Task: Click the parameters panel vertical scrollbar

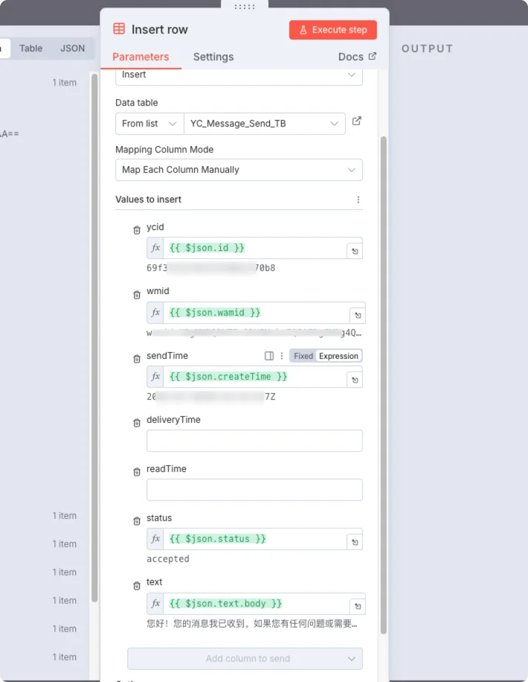Action: click(383, 385)
